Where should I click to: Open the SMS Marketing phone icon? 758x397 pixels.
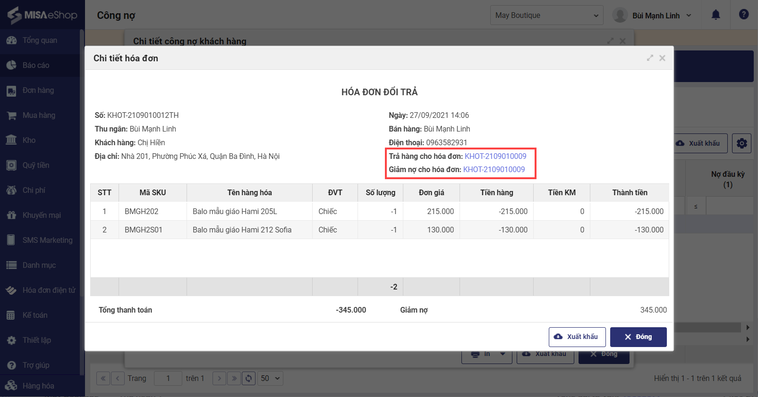tap(11, 240)
